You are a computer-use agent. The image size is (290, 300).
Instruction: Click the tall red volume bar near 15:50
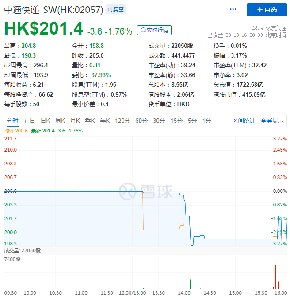click(x=275, y=277)
